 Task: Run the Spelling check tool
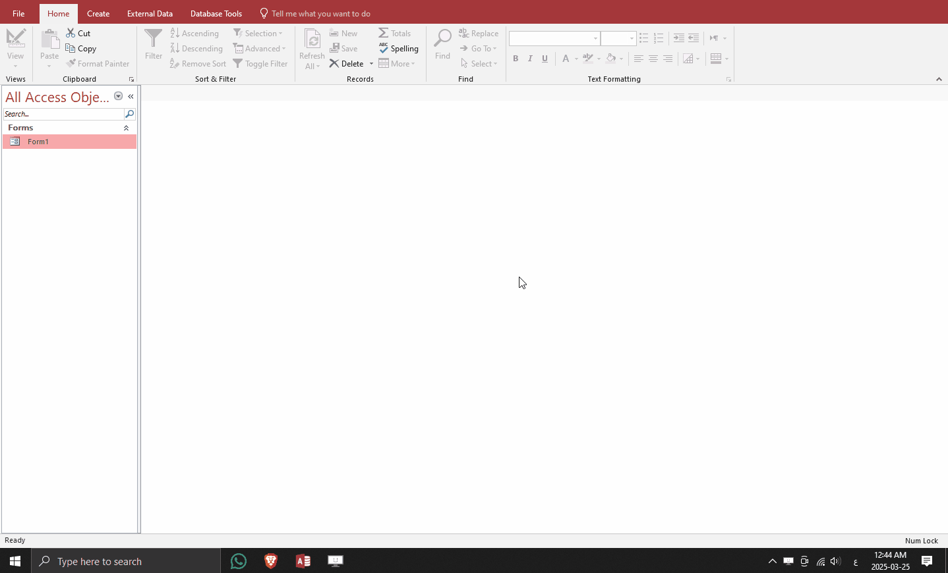tap(399, 48)
